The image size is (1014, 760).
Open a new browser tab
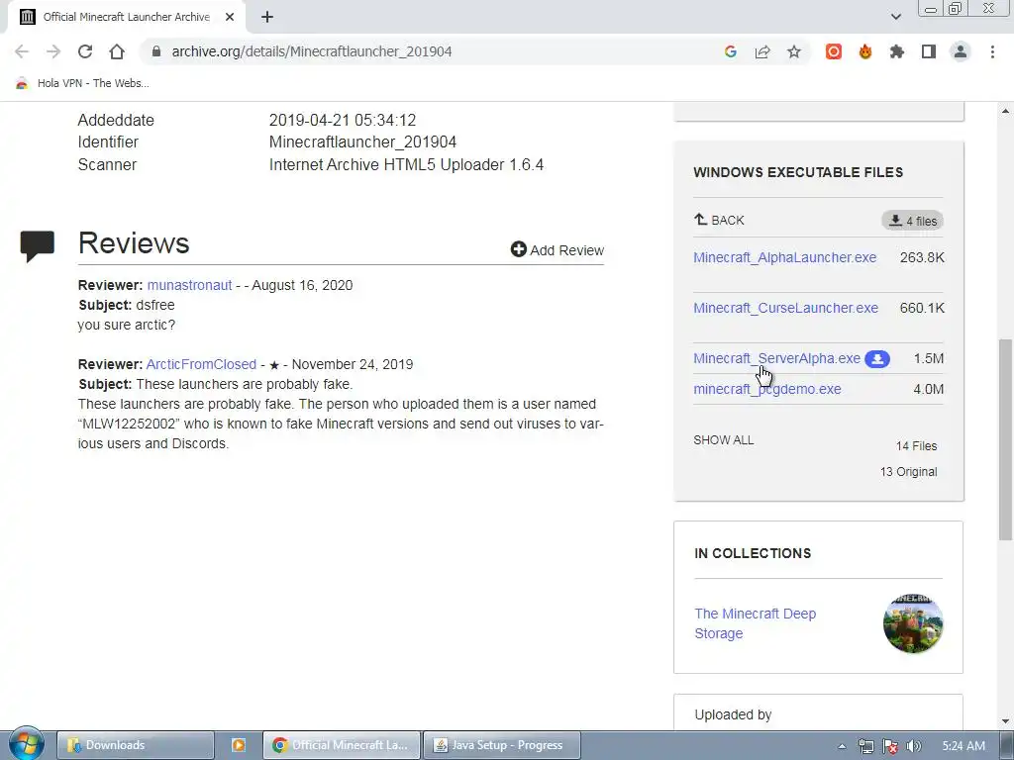pyautogui.click(x=267, y=17)
